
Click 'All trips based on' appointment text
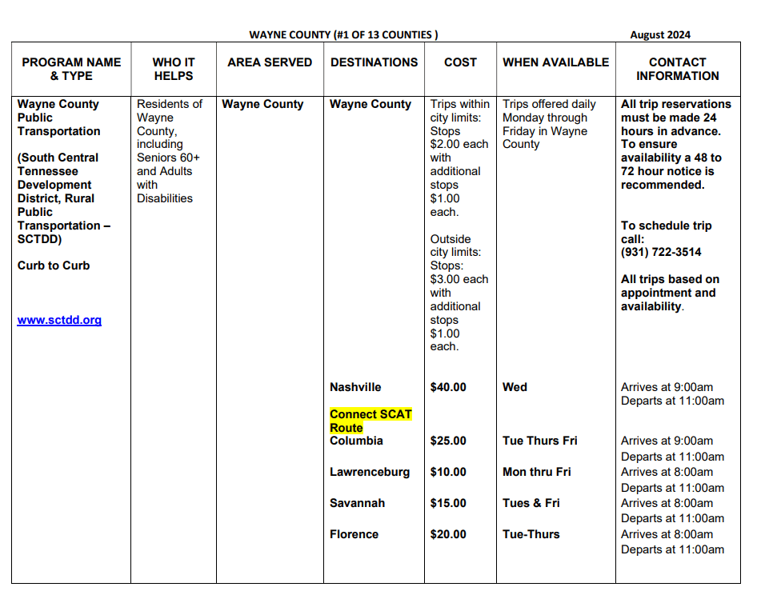tap(670, 279)
